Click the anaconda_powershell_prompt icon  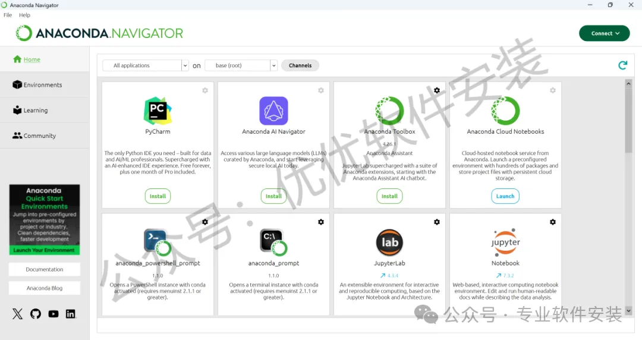pyautogui.click(x=158, y=242)
